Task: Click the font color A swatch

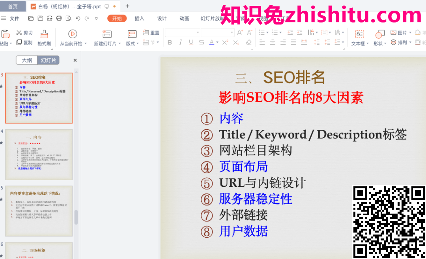Action: coord(212,42)
